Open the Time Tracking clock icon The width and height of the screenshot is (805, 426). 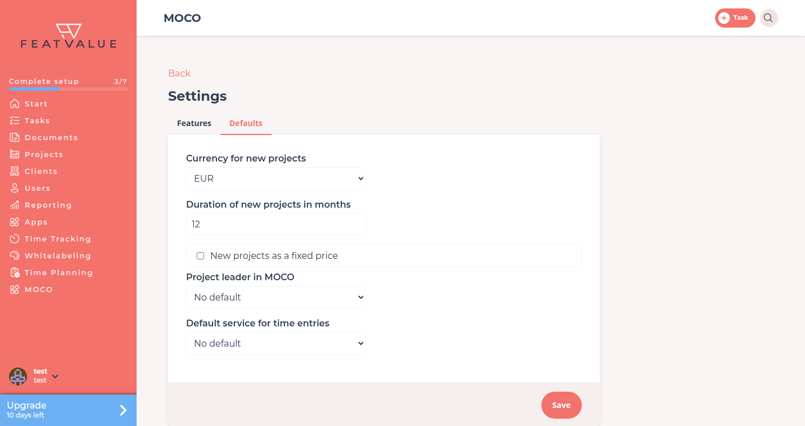15,239
